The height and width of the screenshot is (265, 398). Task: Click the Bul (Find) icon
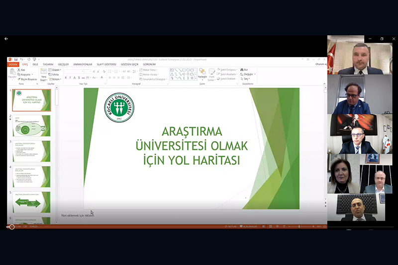click(x=244, y=70)
